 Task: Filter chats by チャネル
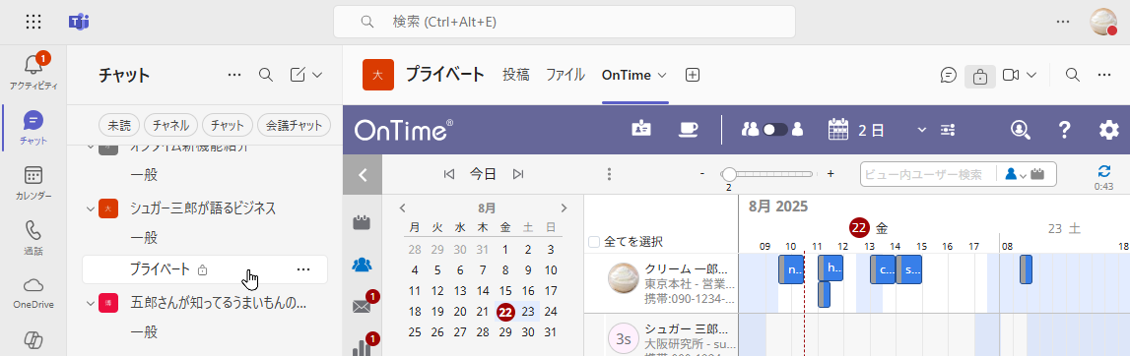(x=170, y=125)
